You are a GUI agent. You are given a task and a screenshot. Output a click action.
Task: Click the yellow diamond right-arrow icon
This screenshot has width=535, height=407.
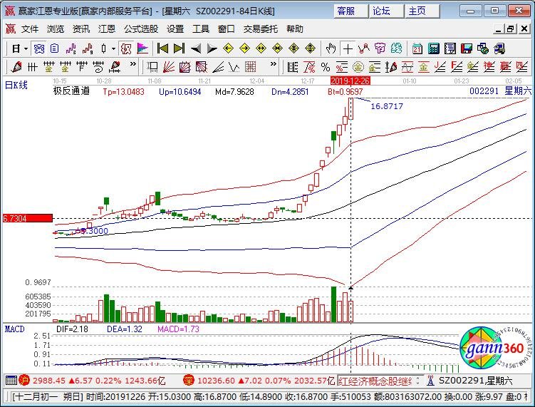click(x=244, y=48)
